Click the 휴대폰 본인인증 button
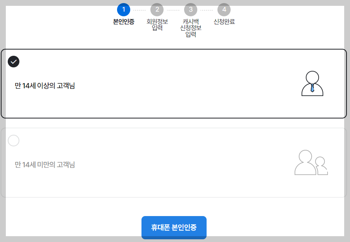Screen dimensions: 350x242 pos(174,228)
